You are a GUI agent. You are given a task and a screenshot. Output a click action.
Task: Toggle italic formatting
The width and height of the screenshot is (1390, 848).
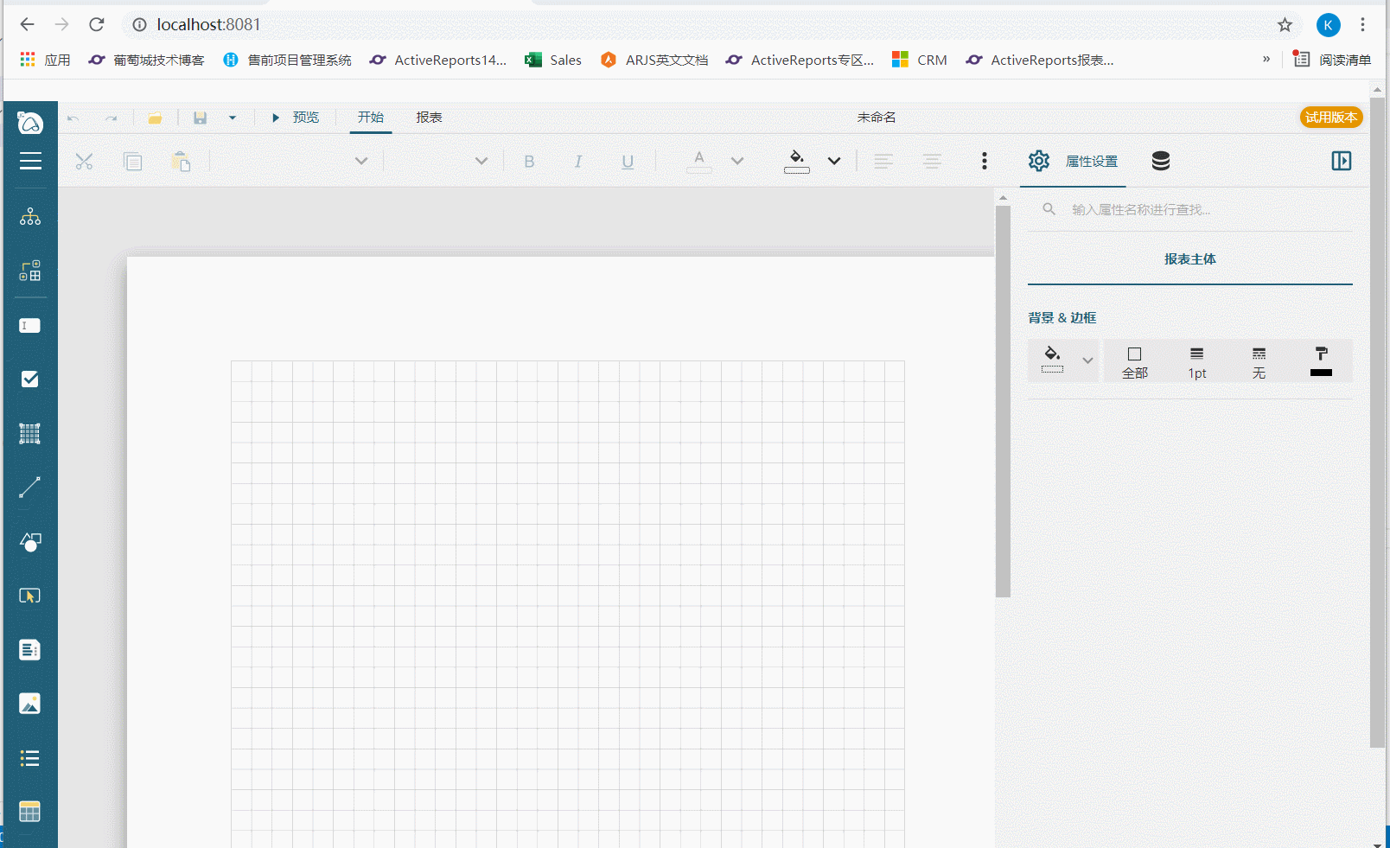click(x=578, y=161)
